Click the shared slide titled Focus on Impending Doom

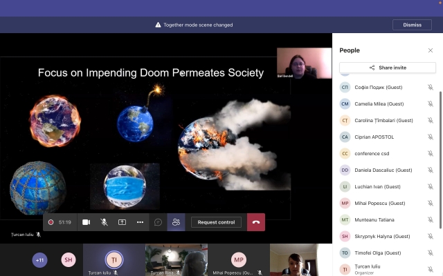pos(145,138)
